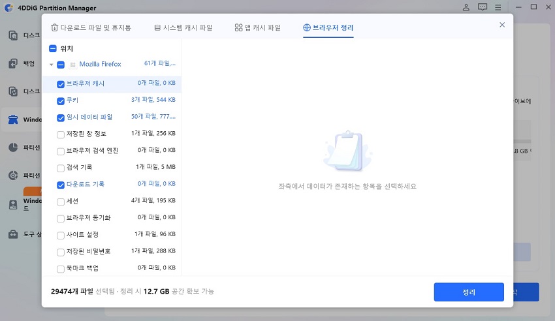Click the clipboard empty-state illustration
The width and height of the screenshot is (555, 321).
coord(347,151)
